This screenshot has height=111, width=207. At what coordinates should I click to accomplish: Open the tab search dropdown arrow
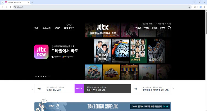(2, 2)
